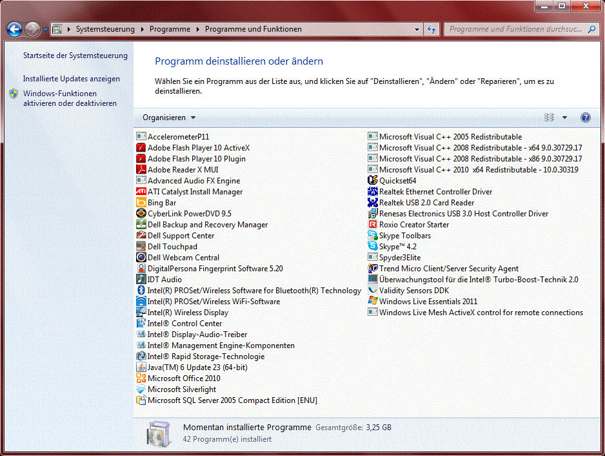This screenshot has height=456, width=605.
Task: Click the ATI Catalyst Install Manager icon
Action: (x=141, y=192)
